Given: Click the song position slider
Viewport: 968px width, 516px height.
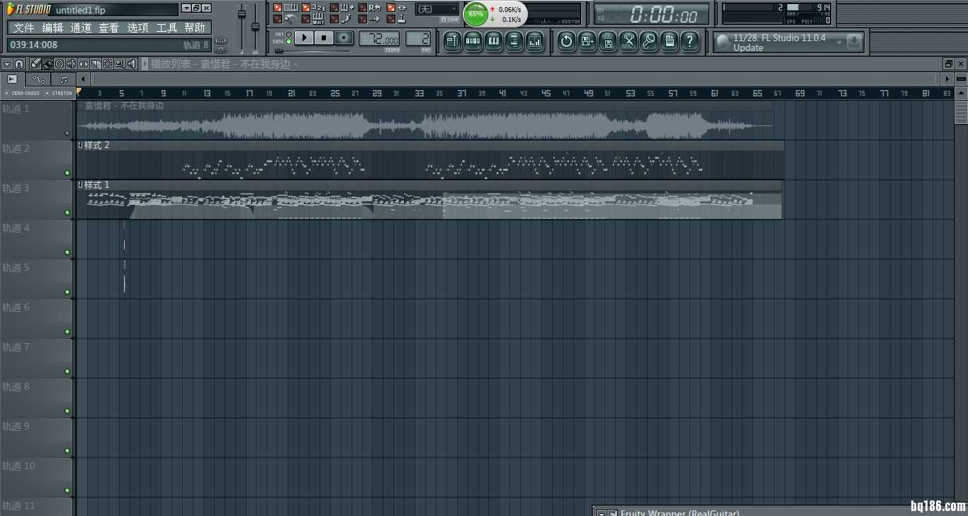Looking at the screenshot, I should pyautogui.click(x=312, y=51).
